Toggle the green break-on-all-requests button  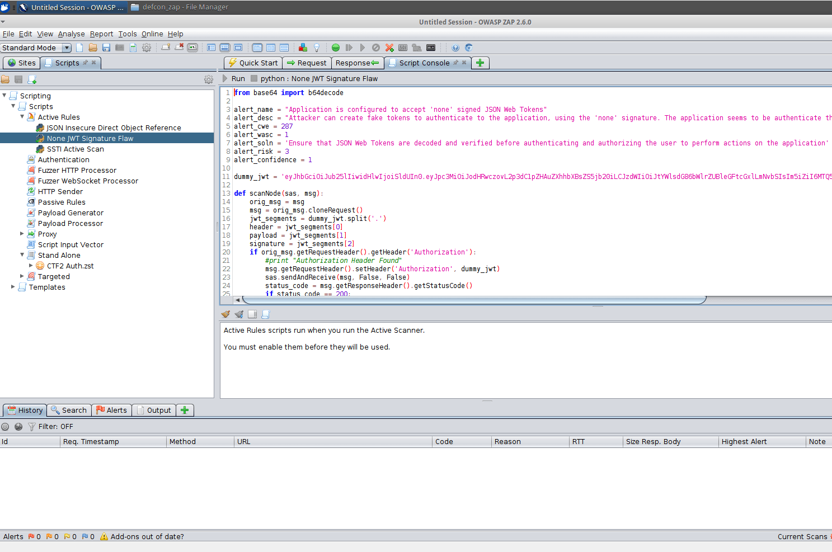coord(336,48)
